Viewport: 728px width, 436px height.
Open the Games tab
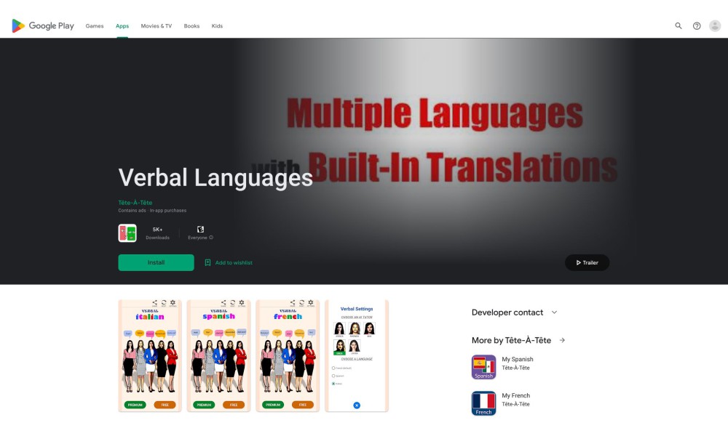click(94, 26)
